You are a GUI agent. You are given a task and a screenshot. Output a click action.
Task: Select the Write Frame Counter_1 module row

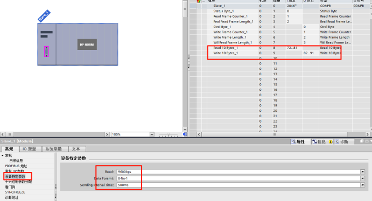pyautogui.click(x=280, y=32)
